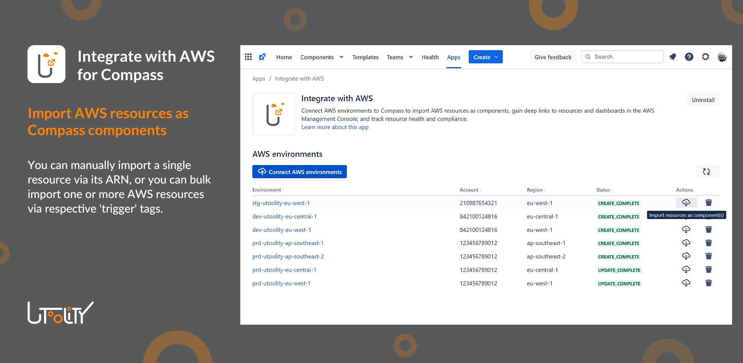
Task: Import resources for dev-utoolity-eu-west-1
Action: coord(686,229)
